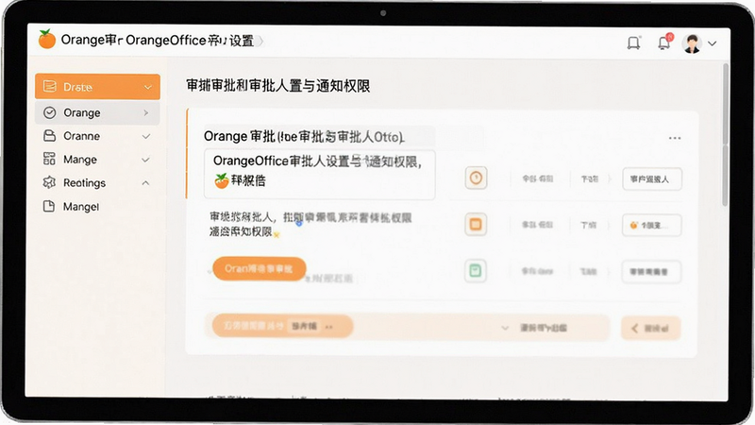755x425 pixels.
Task: Select the Cranne sidebar item
Action: 97,136
